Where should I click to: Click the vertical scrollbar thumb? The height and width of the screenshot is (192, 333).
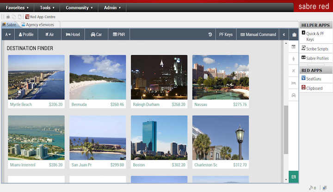tap(286, 130)
